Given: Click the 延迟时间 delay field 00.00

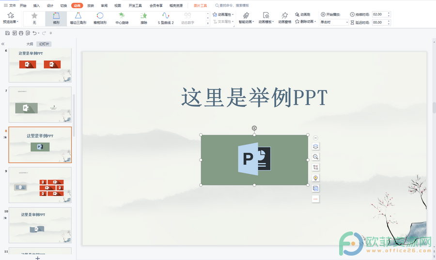Looking at the screenshot, I should [x=379, y=23].
